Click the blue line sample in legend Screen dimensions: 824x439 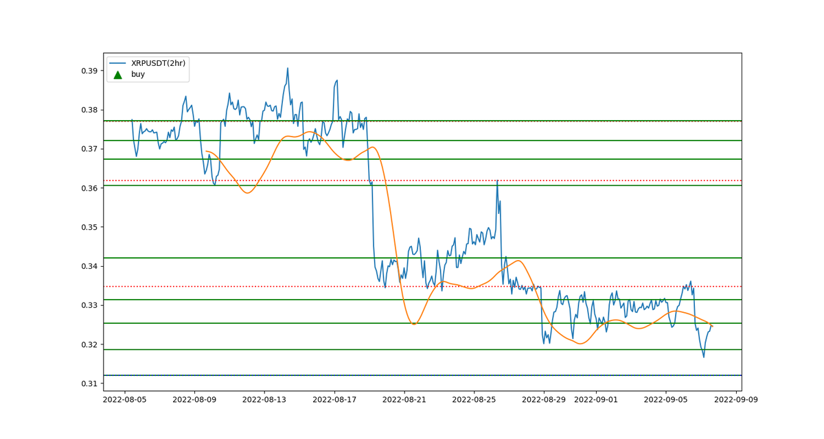[117, 63]
